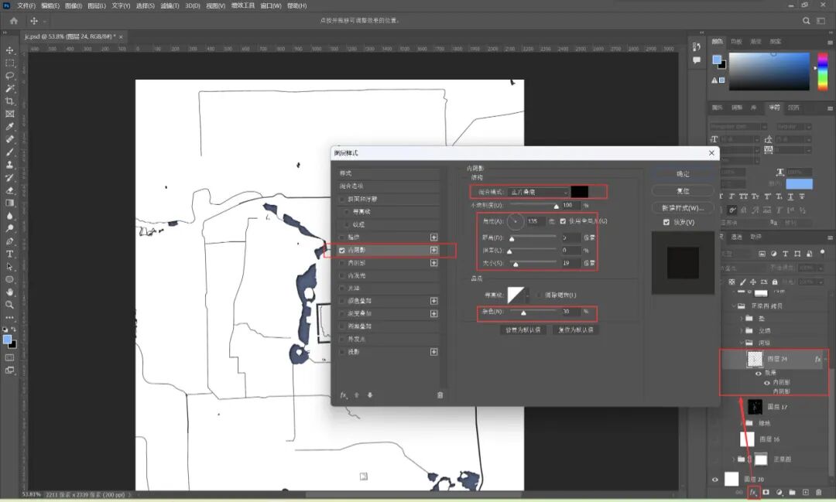
Task: Open the 窗口(W) menu
Action: point(271,6)
